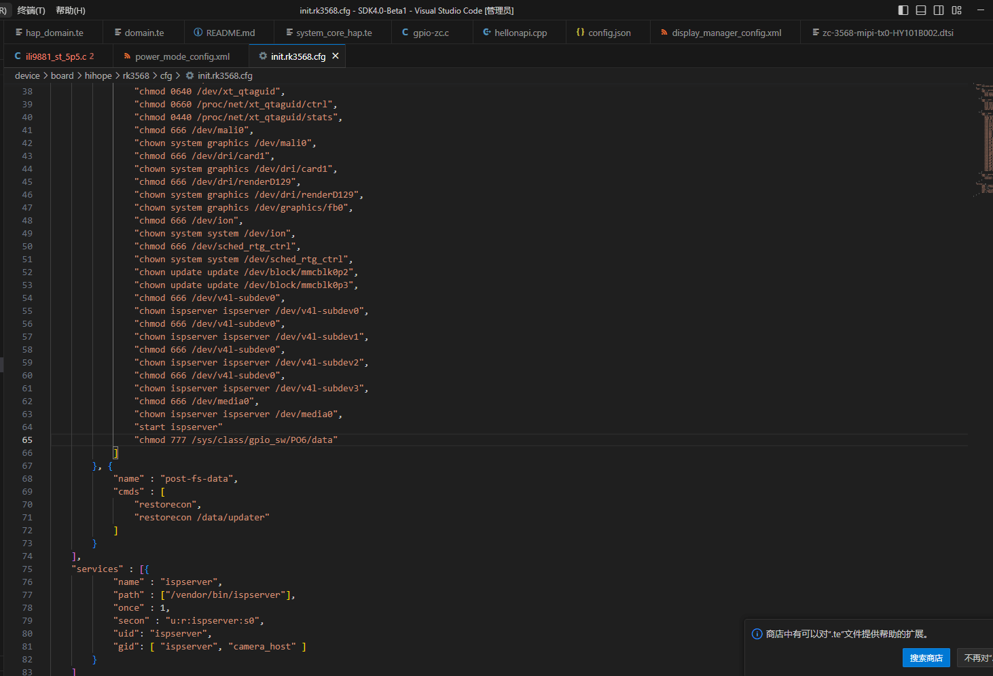Toggle bottom panel layout icon

coord(921,10)
